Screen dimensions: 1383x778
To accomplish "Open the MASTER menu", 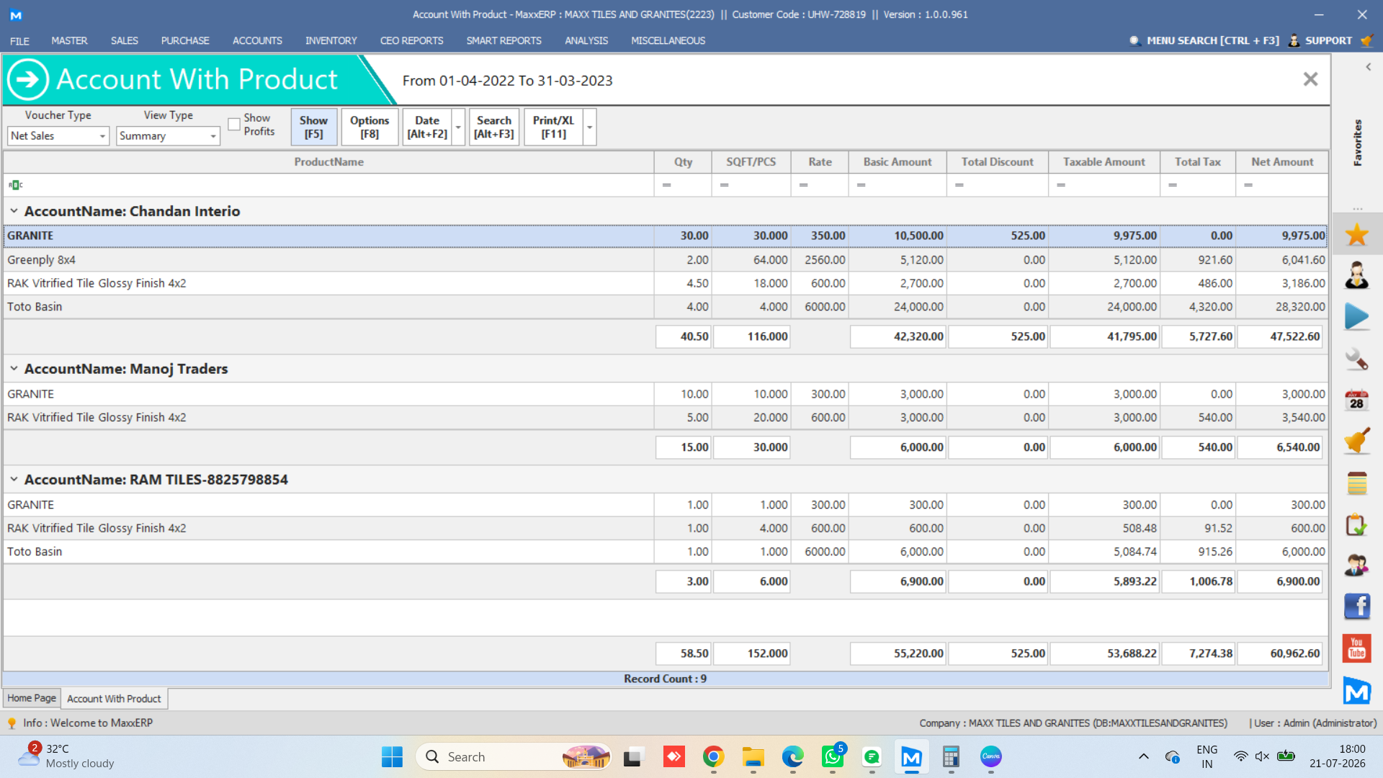I will tap(69, 41).
